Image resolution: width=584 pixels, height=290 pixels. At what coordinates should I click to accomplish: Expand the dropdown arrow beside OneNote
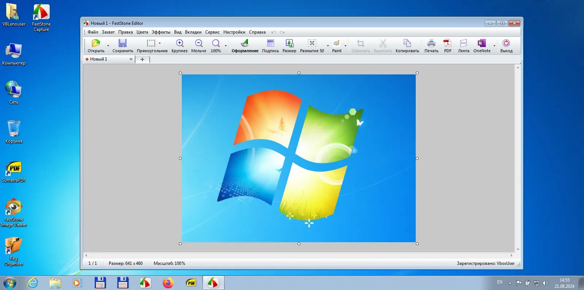(494, 46)
